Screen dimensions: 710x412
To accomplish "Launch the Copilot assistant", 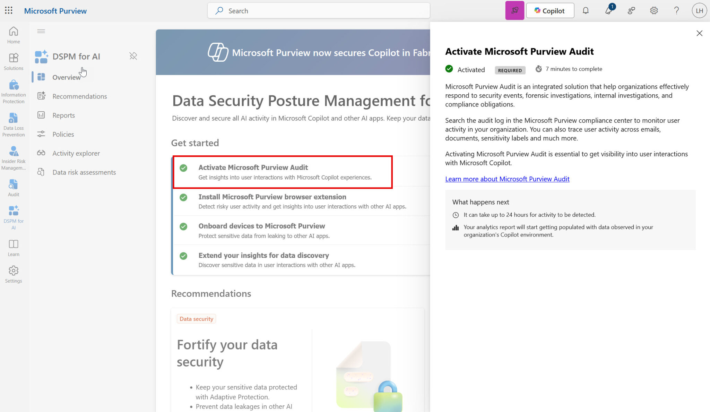I will (x=550, y=10).
